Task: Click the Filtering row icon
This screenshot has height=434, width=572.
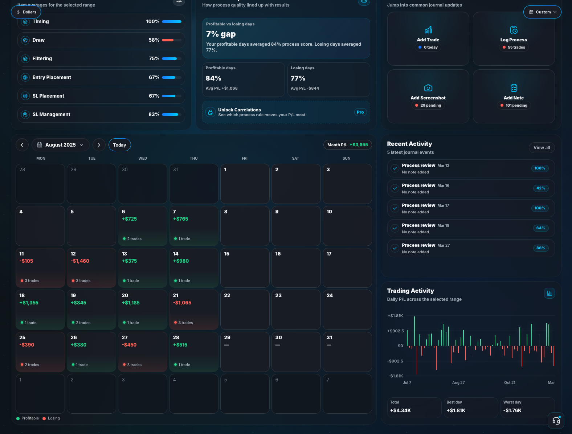Action: tap(25, 59)
